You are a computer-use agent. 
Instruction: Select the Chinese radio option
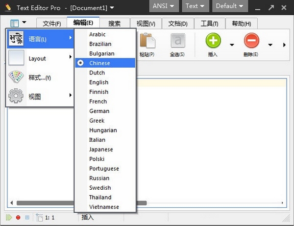tap(81, 63)
